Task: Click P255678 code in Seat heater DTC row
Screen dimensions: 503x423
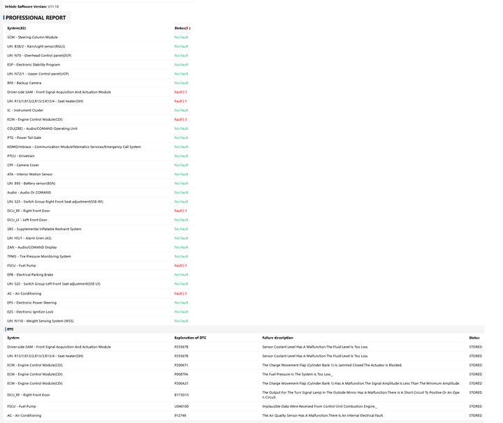Action: pyautogui.click(x=181, y=356)
